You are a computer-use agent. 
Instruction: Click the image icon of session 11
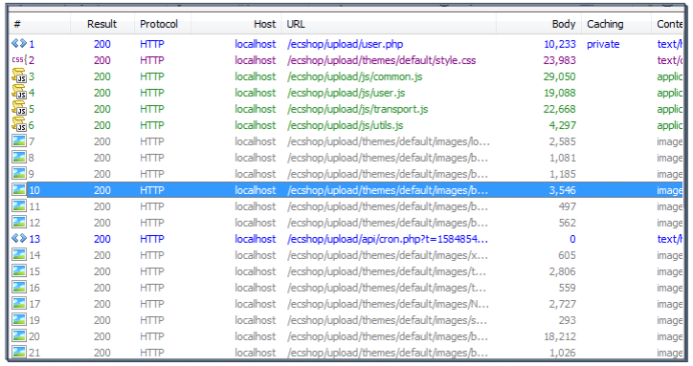click(x=19, y=205)
